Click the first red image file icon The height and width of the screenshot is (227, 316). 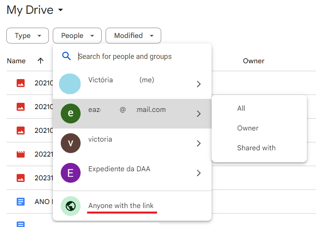(x=21, y=83)
